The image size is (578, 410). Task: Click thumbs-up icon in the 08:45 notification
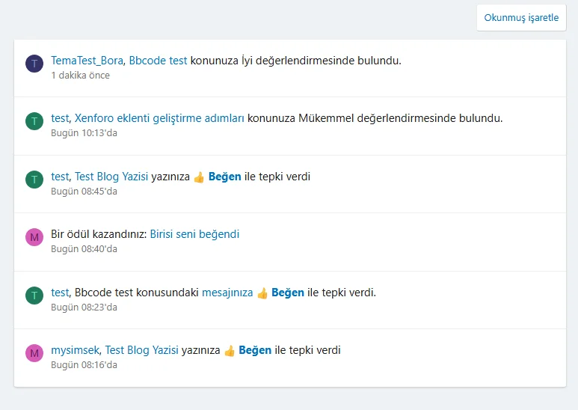199,177
